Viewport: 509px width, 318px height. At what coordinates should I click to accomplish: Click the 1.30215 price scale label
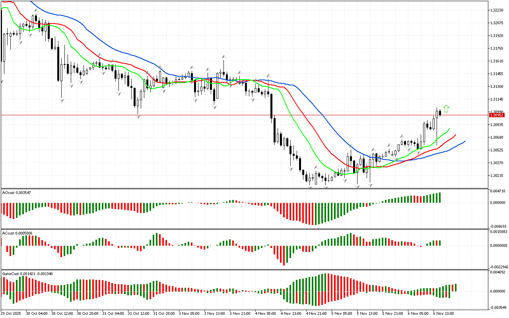click(497, 176)
